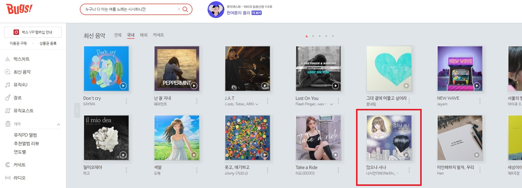Open the Jaysm artist link
The image size is (522, 188).
click(442, 104)
